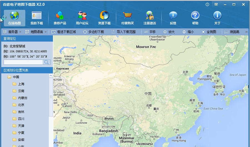Open the title bar menu dropdown icon
The width and height of the screenshot is (250, 147).
click(216, 4)
